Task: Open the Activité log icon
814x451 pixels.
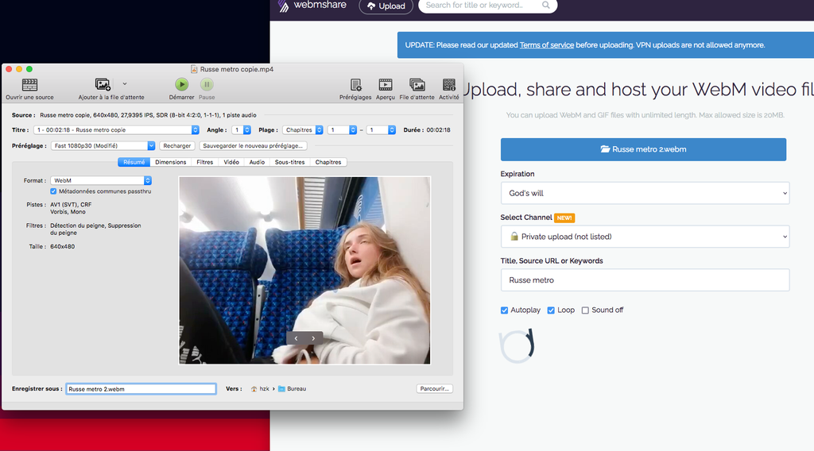Action: [x=449, y=85]
